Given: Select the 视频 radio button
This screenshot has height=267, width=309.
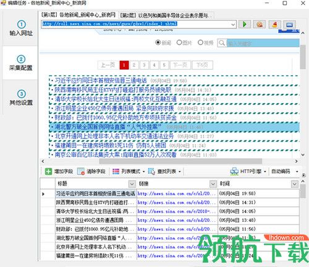Looking at the screenshot, I should coord(200,43).
